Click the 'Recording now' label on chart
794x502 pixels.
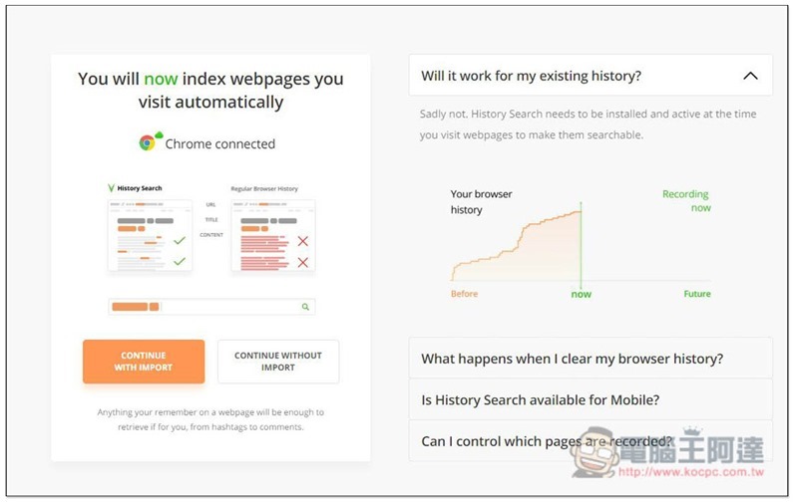686,200
